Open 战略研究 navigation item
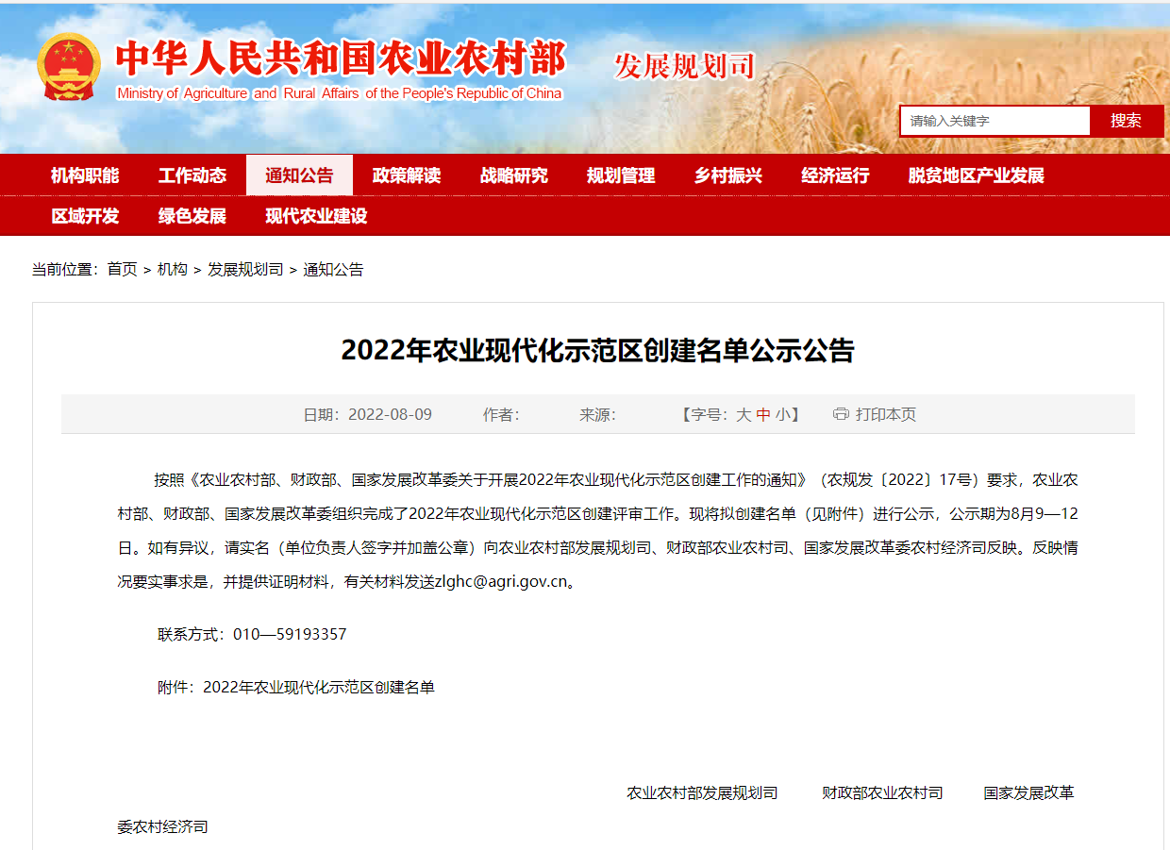Viewport: 1170px width, 850px height. (513, 175)
